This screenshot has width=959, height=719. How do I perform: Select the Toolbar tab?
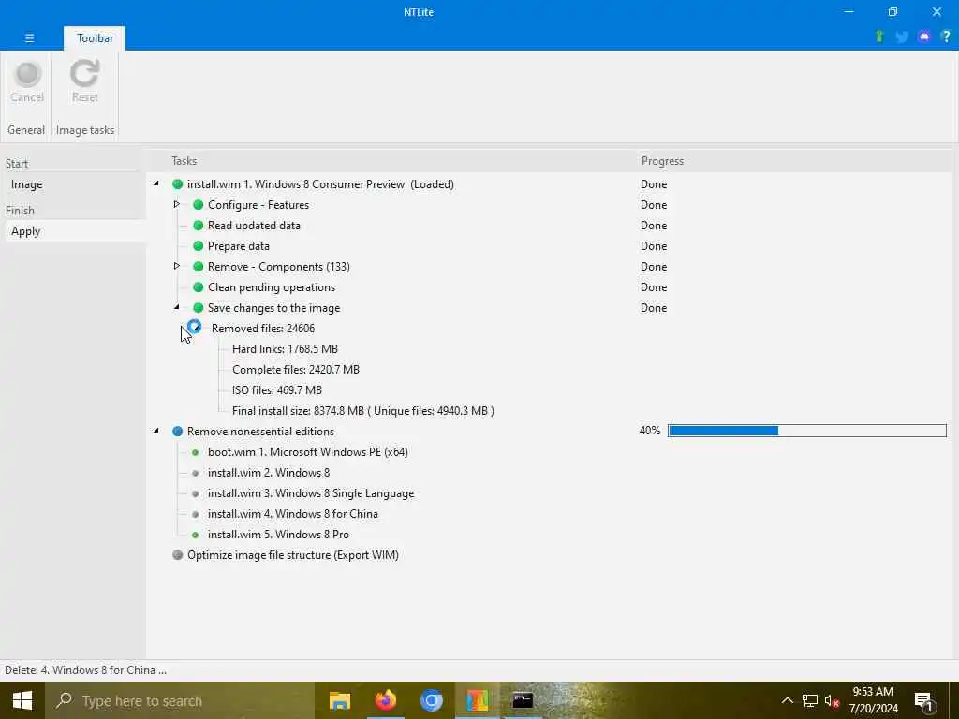95,37
